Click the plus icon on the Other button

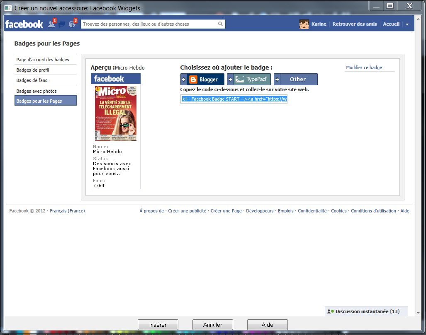(277, 80)
